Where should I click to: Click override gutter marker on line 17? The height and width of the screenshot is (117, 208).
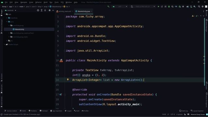tap(61, 95)
